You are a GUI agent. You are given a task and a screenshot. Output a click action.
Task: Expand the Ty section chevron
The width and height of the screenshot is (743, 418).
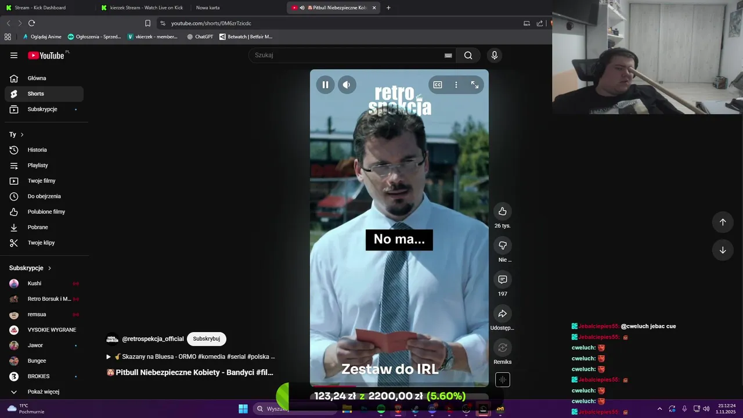click(22, 135)
